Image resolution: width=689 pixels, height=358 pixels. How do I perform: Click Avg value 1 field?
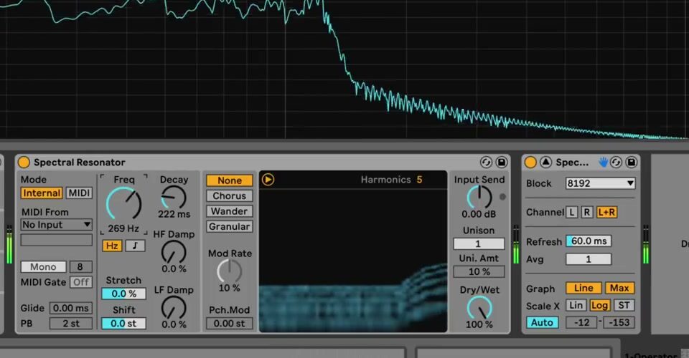[589, 259]
